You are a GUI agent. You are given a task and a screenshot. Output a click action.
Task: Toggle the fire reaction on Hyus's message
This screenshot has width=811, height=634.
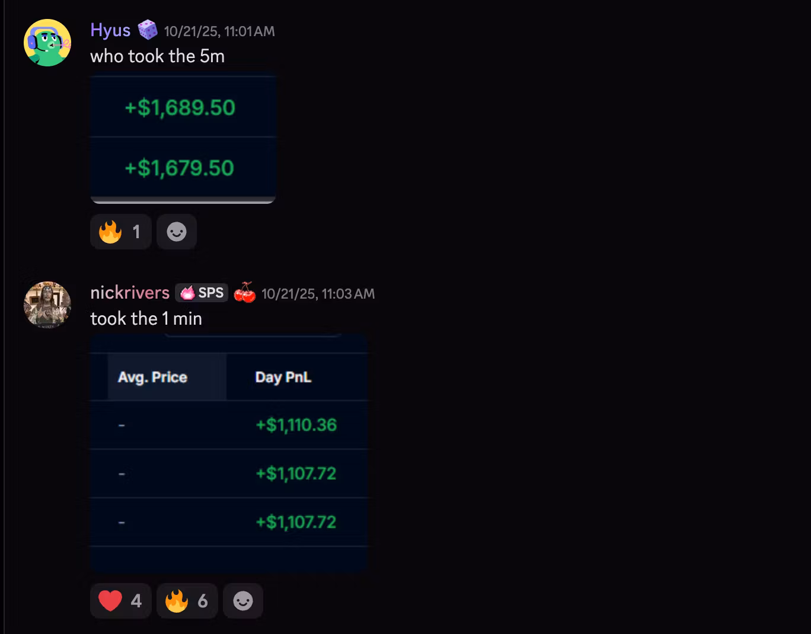tap(120, 232)
